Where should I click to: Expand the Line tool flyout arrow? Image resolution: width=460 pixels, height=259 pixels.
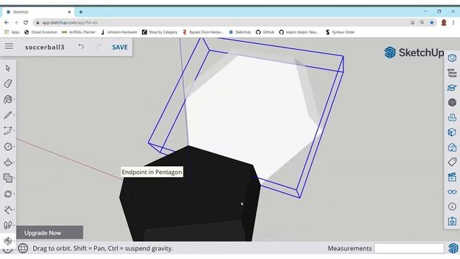[x=14, y=115]
